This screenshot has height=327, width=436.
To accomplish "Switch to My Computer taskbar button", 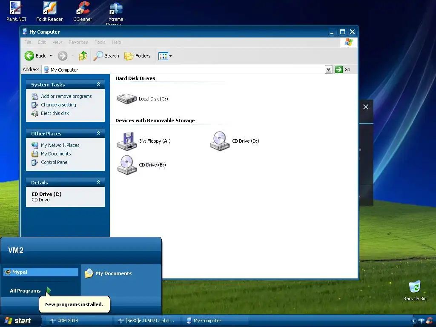I will pos(215,321).
